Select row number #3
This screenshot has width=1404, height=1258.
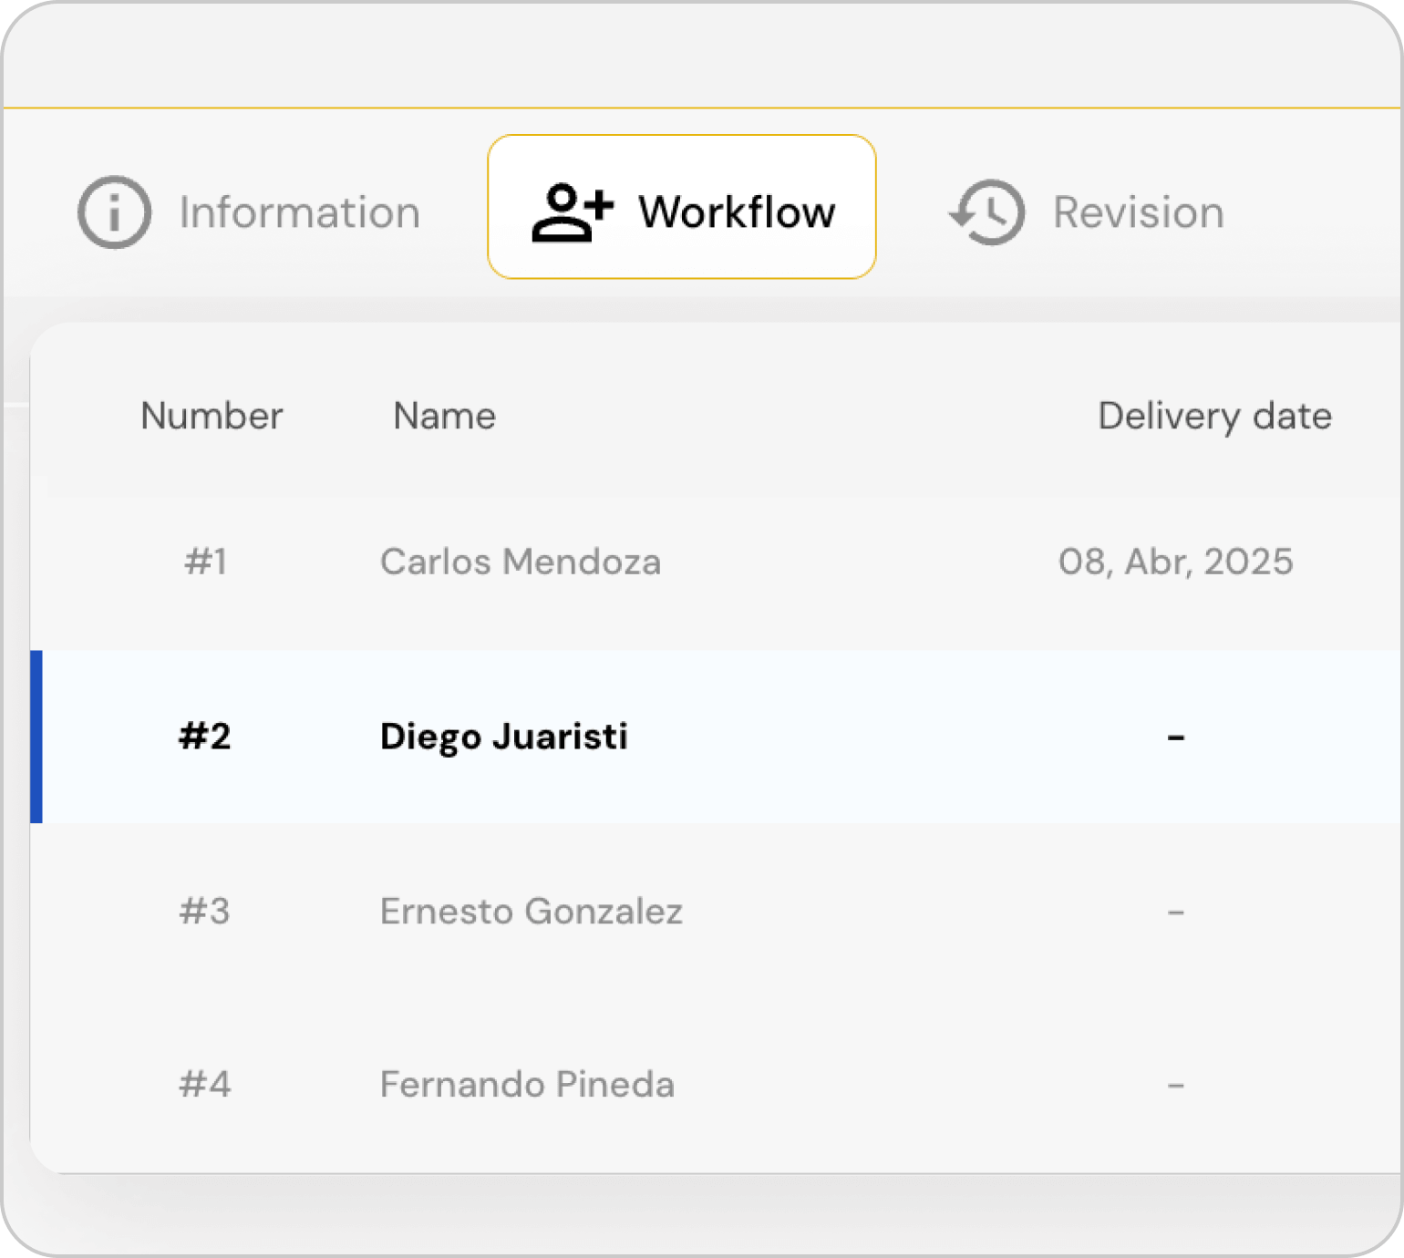coord(205,912)
